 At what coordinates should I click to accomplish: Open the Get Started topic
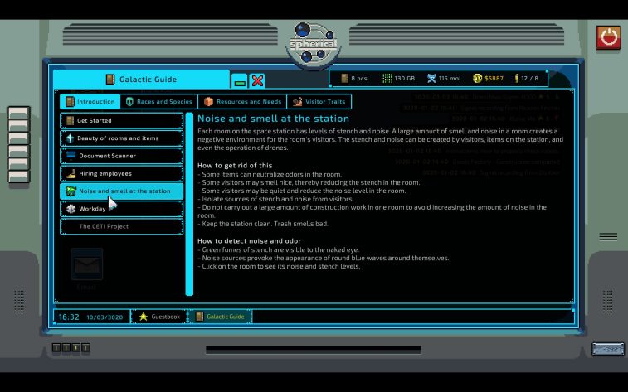[x=122, y=120]
